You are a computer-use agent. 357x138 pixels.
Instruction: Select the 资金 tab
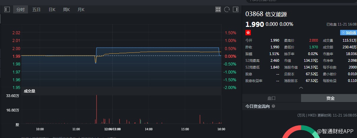point(330,98)
